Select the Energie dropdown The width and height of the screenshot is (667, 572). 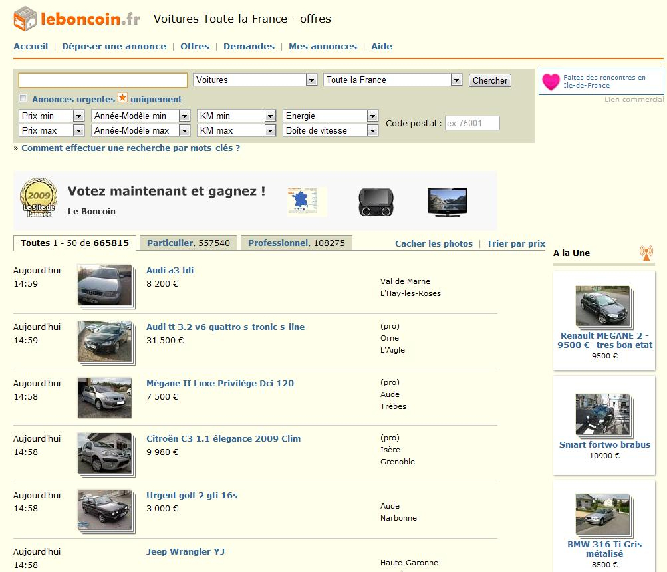[x=331, y=116]
